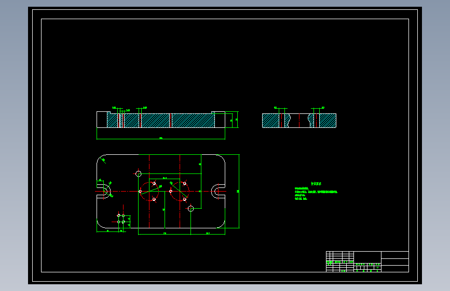This screenshot has width=450, height=291.
Task: Click the horizontal red centerline across the plate
Action: [x=161, y=192]
